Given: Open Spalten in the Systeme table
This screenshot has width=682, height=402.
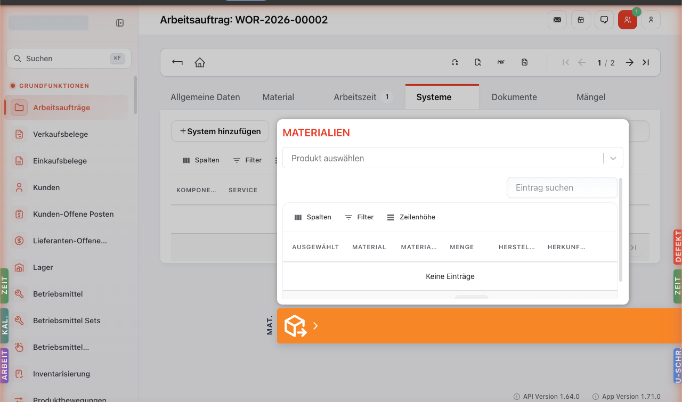Looking at the screenshot, I should [201, 160].
